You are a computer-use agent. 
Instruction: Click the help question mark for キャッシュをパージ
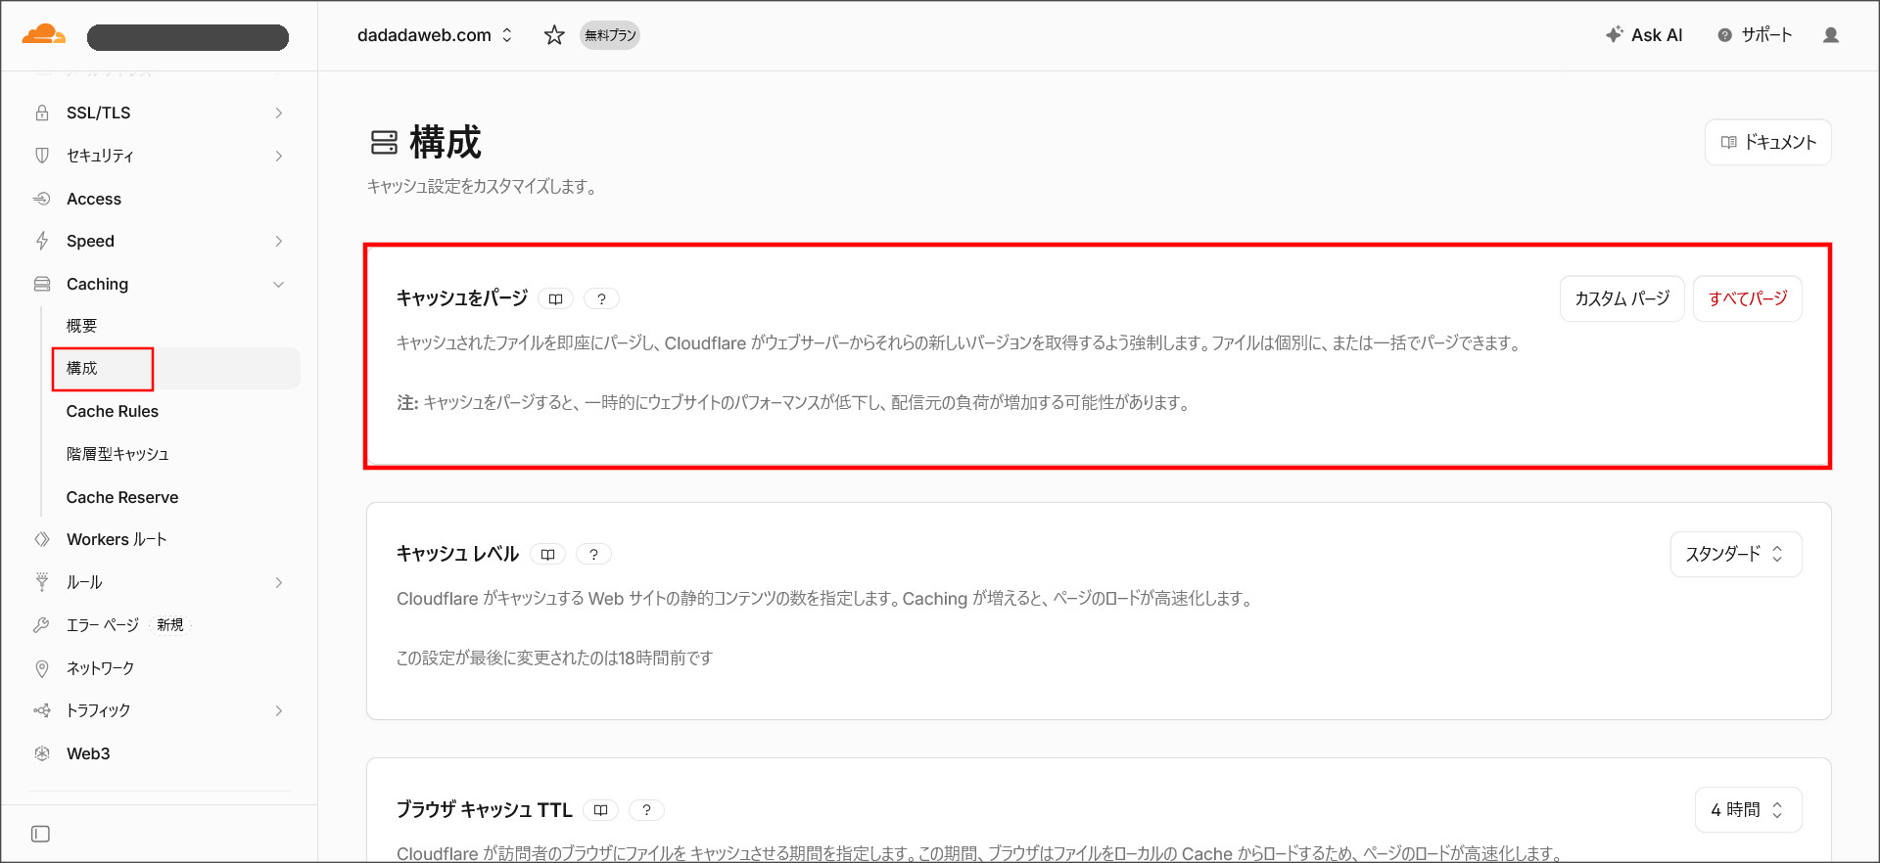(x=601, y=299)
